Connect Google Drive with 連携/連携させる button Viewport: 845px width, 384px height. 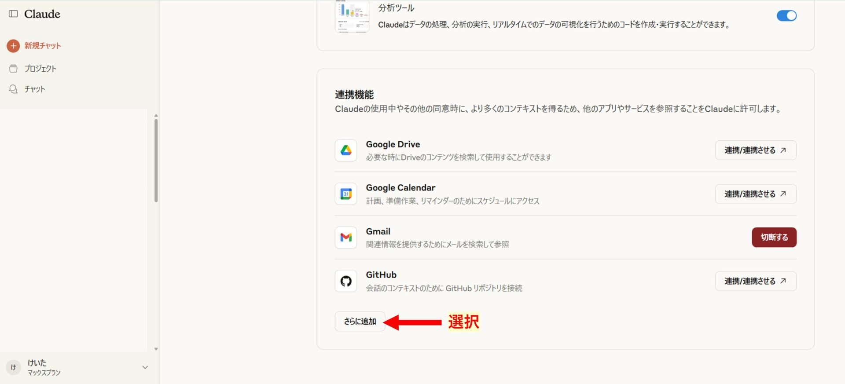click(x=756, y=150)
